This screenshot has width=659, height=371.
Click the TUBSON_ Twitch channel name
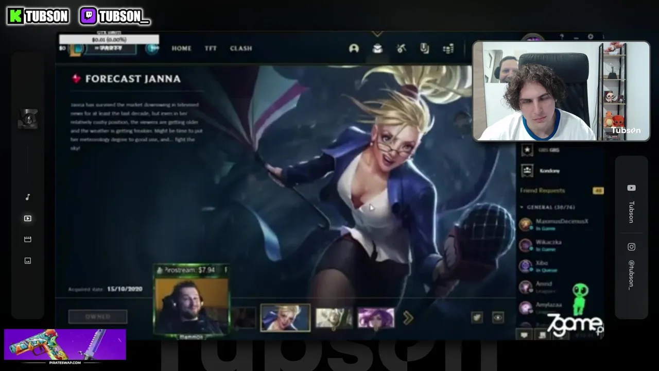pyautogui.click(x=124, y=16)
